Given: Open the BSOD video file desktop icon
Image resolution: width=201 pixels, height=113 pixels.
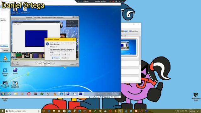Looking at the screenshot, I should click(x=15, y=84).
